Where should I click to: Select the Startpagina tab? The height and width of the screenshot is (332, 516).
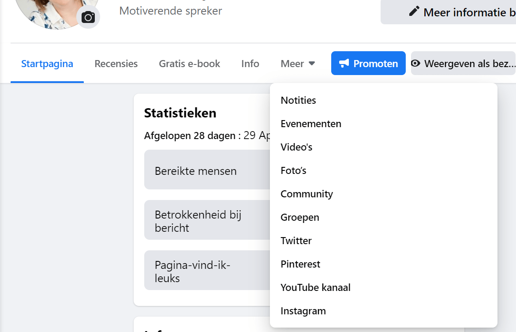pyautogui.click(x=47, y=64)
